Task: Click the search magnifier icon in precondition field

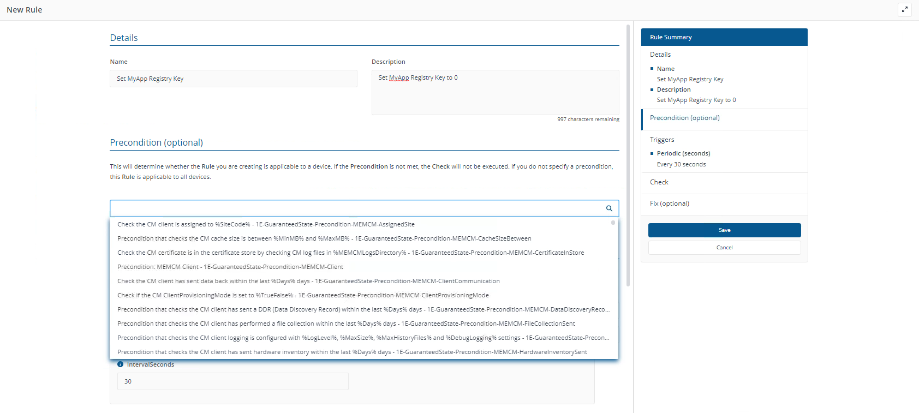Action: click(609, 208)
